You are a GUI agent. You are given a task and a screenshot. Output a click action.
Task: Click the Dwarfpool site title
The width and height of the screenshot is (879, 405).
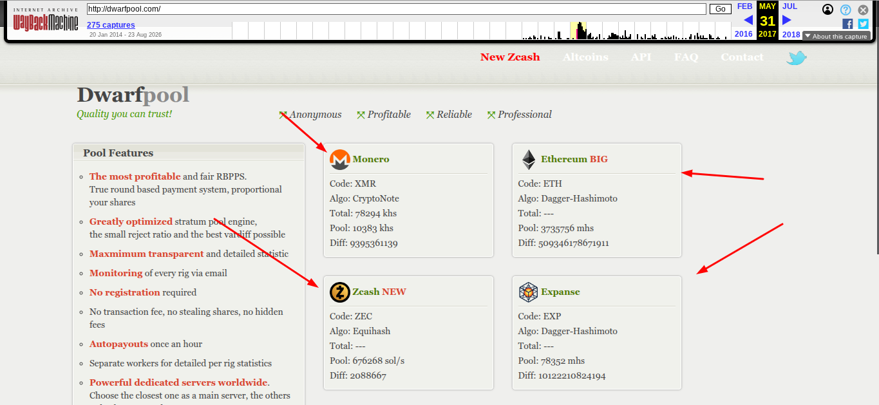pyautogui.click(x=133, y=95)
